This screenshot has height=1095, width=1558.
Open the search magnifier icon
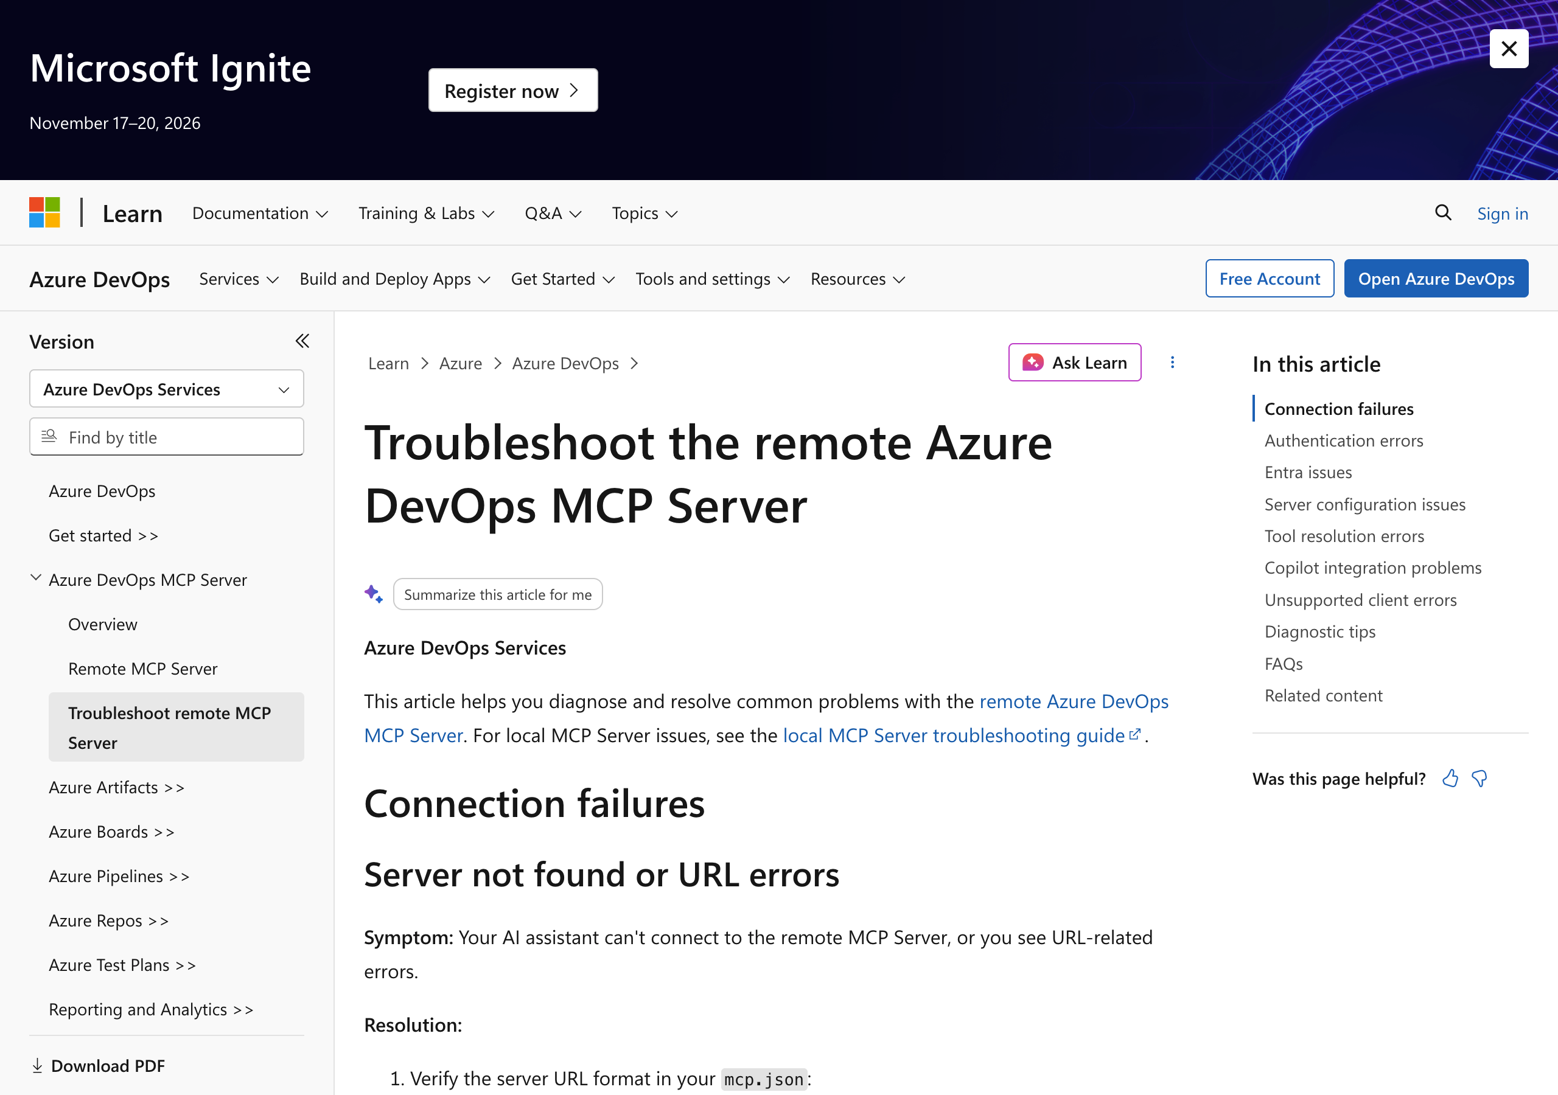click(1442, 213)
